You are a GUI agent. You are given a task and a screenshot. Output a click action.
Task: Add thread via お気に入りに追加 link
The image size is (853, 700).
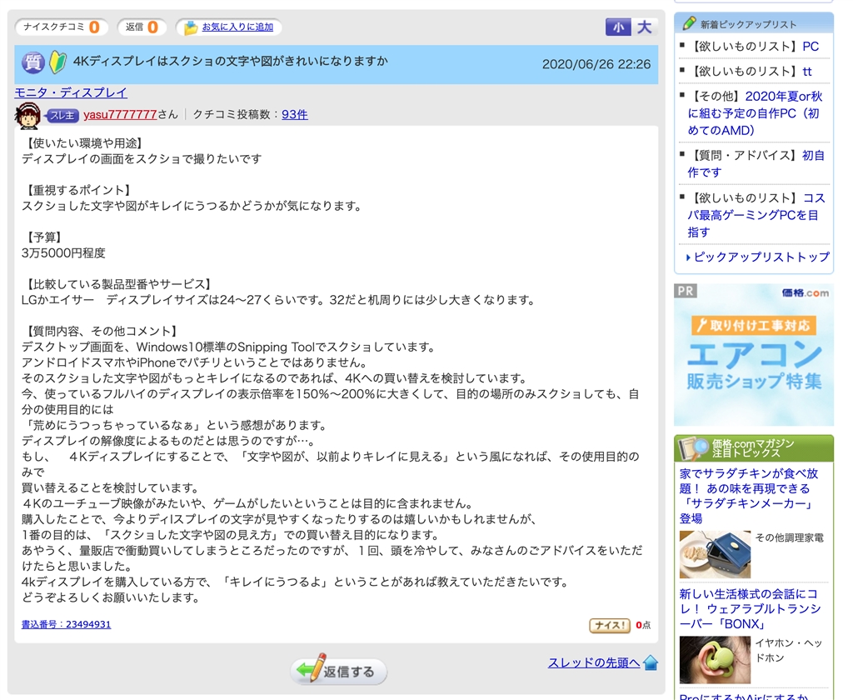[x=237, y=27]
